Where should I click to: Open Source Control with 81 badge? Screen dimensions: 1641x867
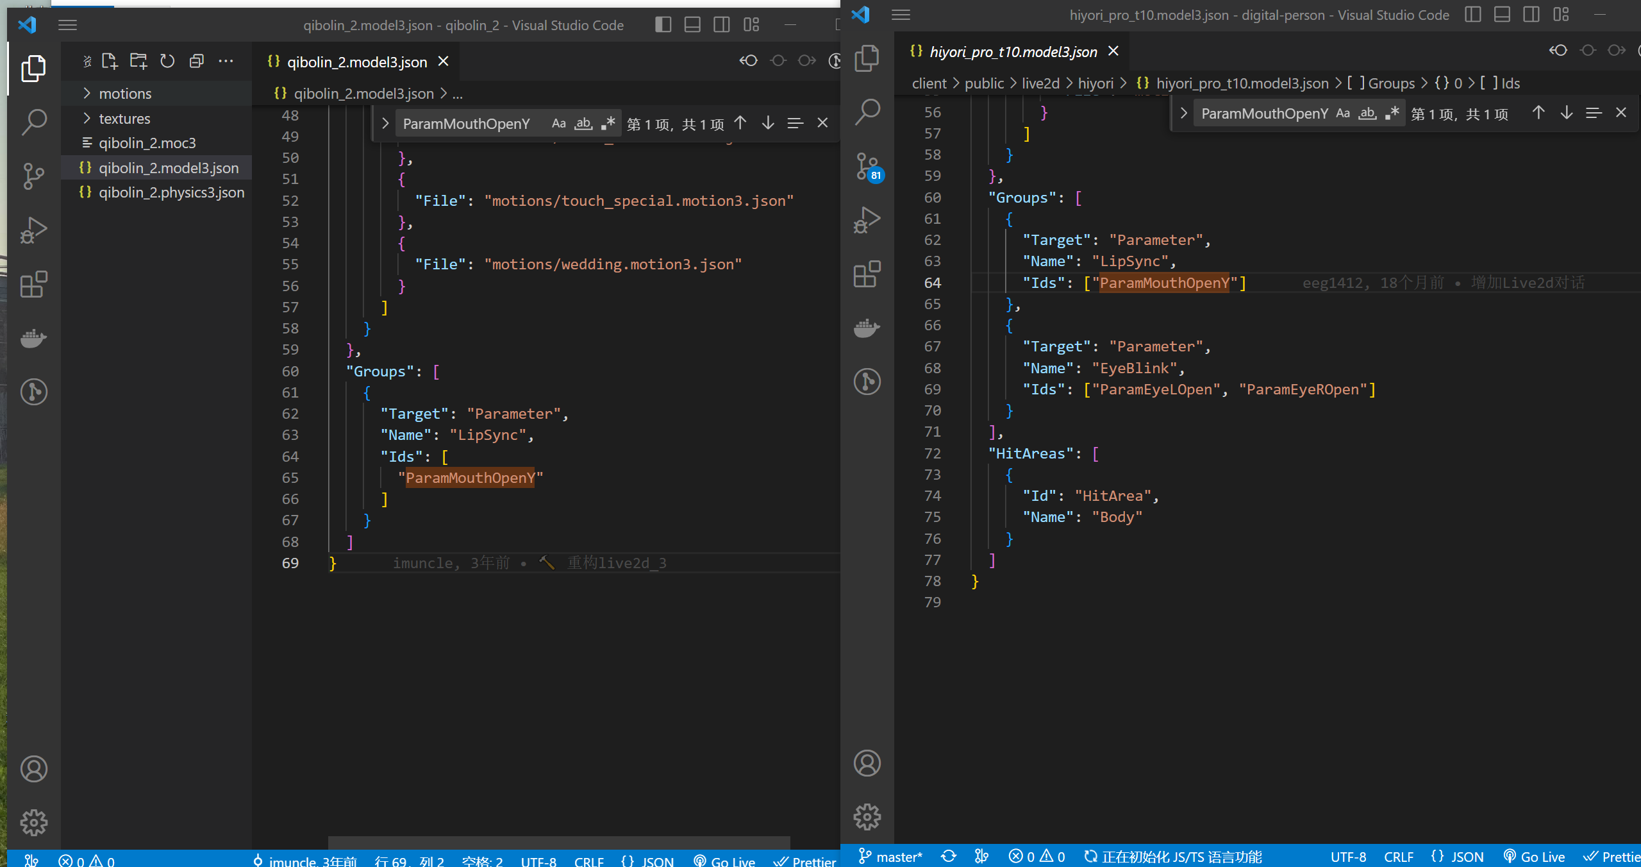pyautogui.click(x=867, y=167)
